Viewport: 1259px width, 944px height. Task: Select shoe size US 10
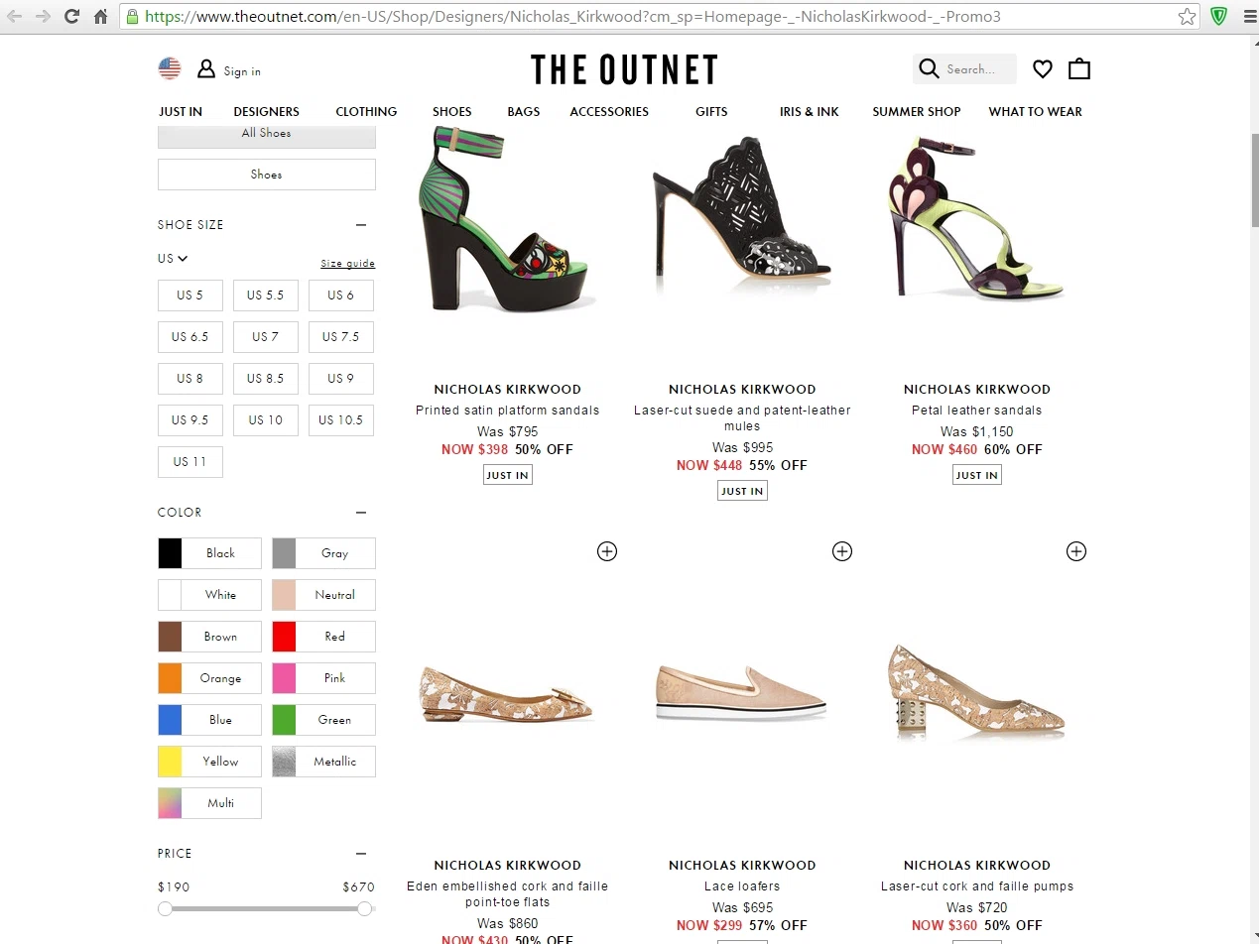pyautogui.click(x=266, y=420)
